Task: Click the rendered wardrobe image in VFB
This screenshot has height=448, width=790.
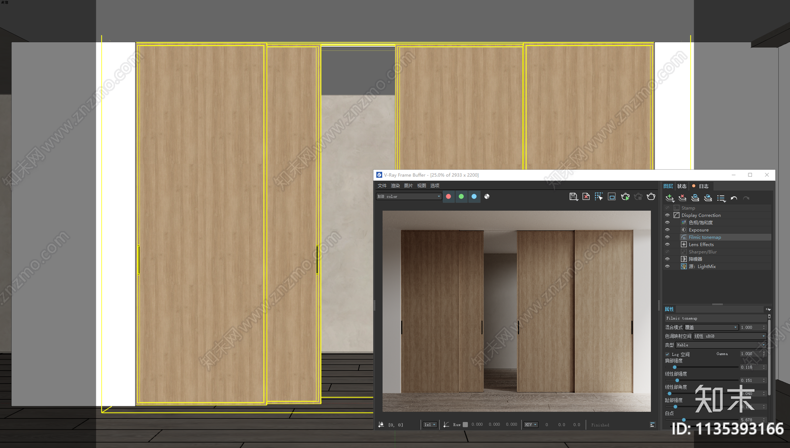Action: click(x=516, y=311)
